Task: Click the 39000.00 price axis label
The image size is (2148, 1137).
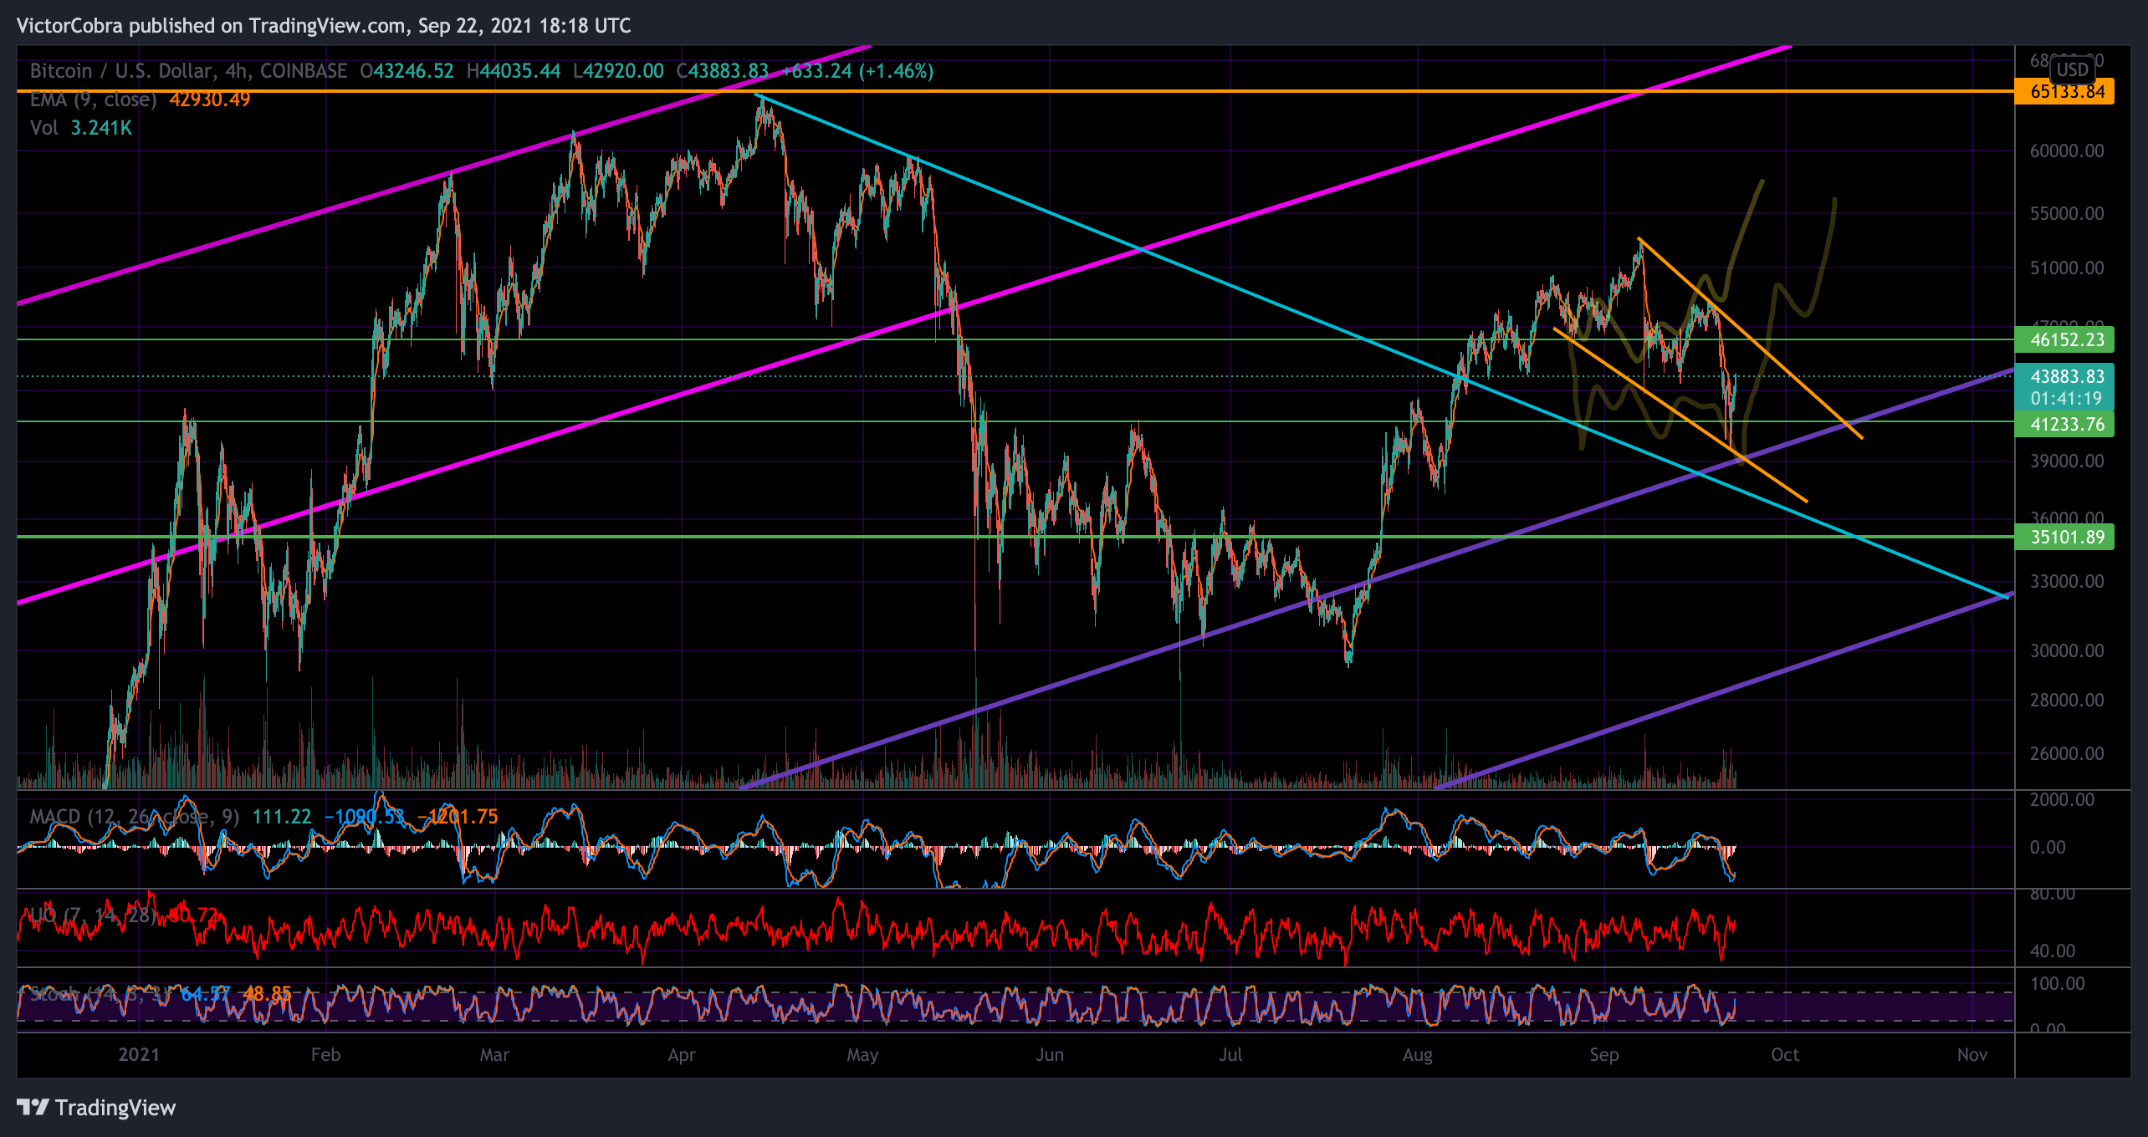Action: tap(2067, 461)
